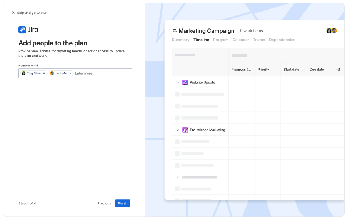Click the X icon beside Skip and go to plan
Image resolution: width=350 pixels, height=221 pixels.
[13, 13]
